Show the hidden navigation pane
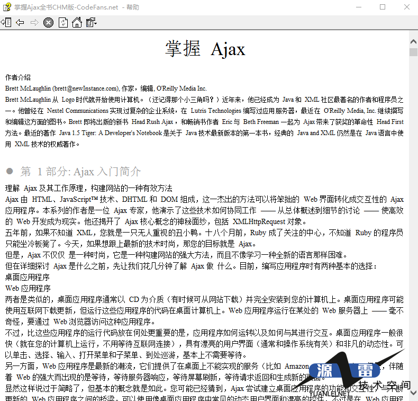 (6, 22)
